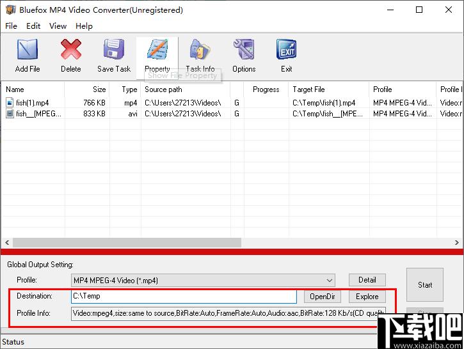
Task: Click the red Delete icon
Action: [x=71, y=49]
